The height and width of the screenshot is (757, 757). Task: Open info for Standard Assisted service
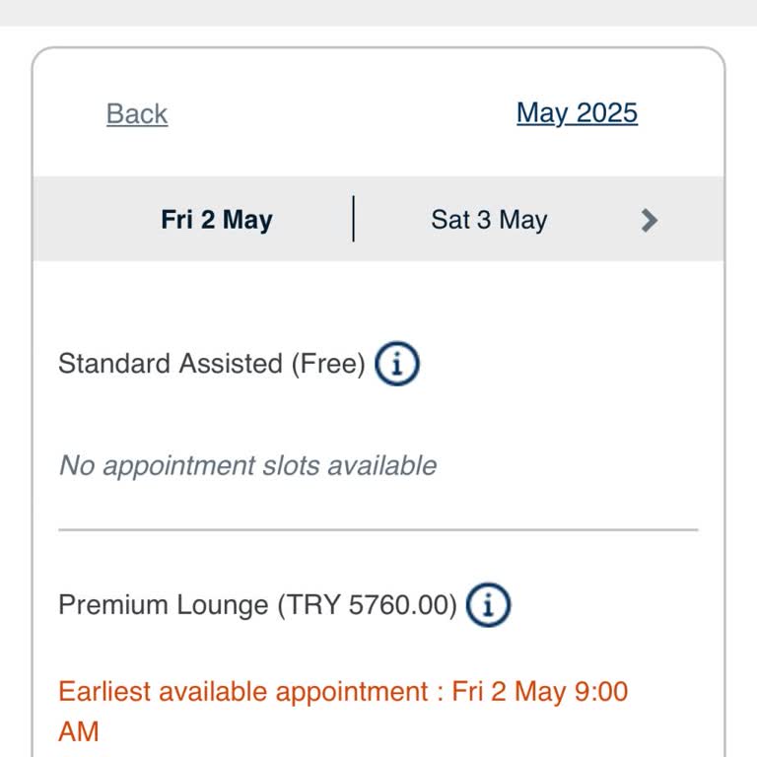pyautogui.click(x=397, y=364)
